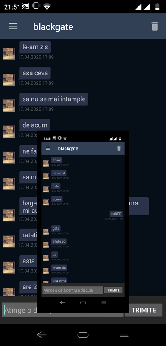Tap the 'de acum' message bubble
The height and width of the screenshot is (346, 166).
point(34,125)
